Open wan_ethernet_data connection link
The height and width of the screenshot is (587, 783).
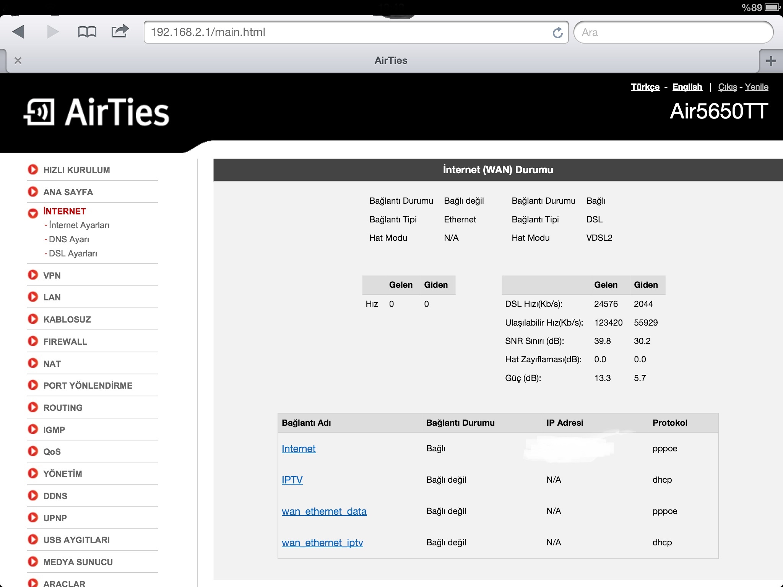click(x=324, y=511)
